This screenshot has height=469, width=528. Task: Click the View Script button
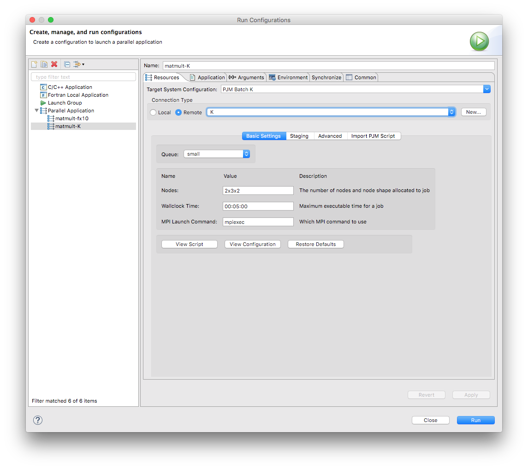click(189, 244)
